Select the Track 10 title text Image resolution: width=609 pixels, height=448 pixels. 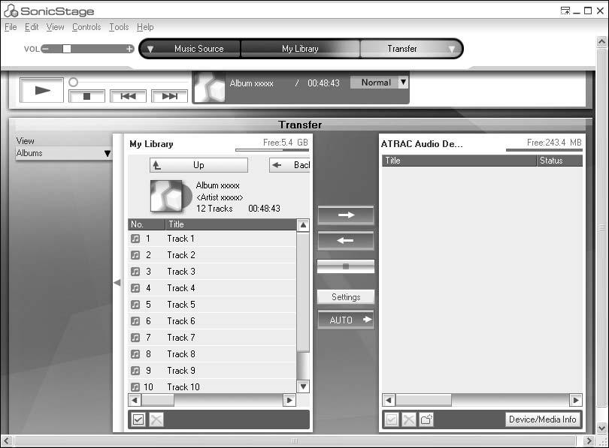183,387
